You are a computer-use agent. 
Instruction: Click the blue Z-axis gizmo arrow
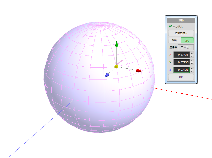pos(107,75)
